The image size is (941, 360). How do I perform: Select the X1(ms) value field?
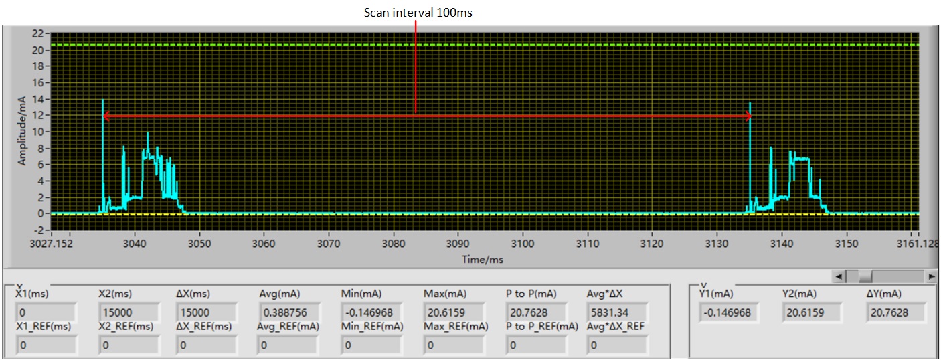coord(46,312)
